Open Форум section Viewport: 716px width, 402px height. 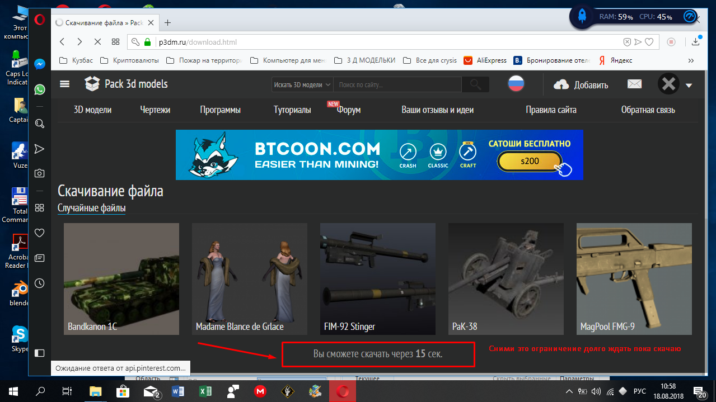(x=349, y=110)
